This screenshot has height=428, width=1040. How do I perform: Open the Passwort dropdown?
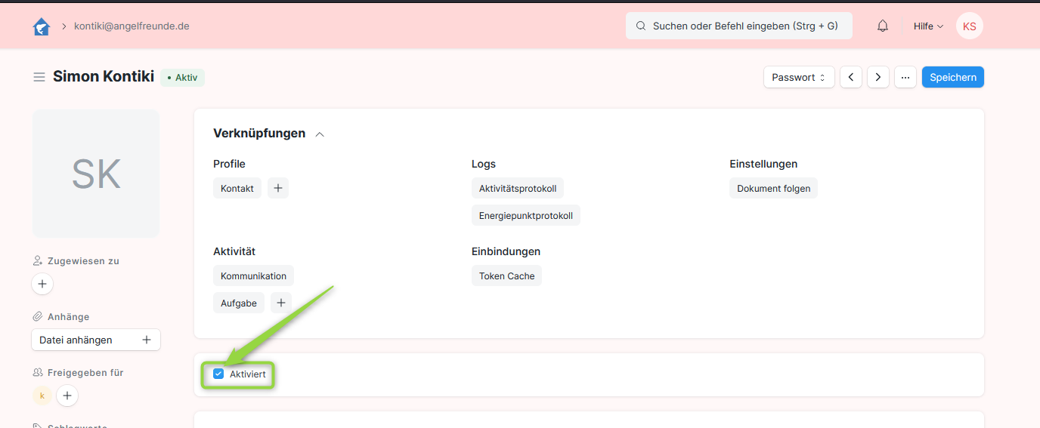799,77
